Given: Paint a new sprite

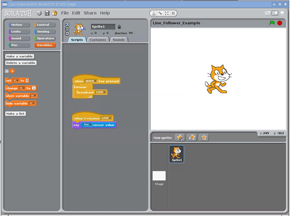Looking at the screenshot, I should 180,138.
